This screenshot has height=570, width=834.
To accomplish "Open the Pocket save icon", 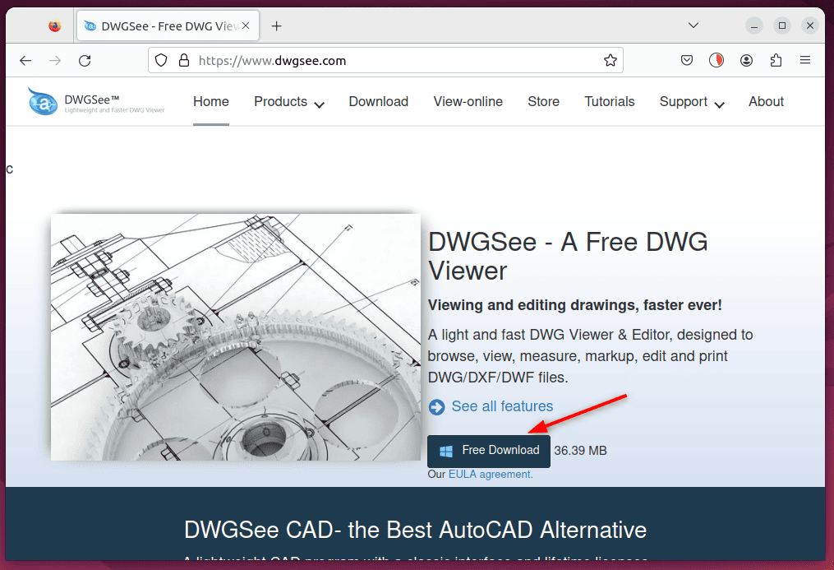I will click(x=687, y=61).
